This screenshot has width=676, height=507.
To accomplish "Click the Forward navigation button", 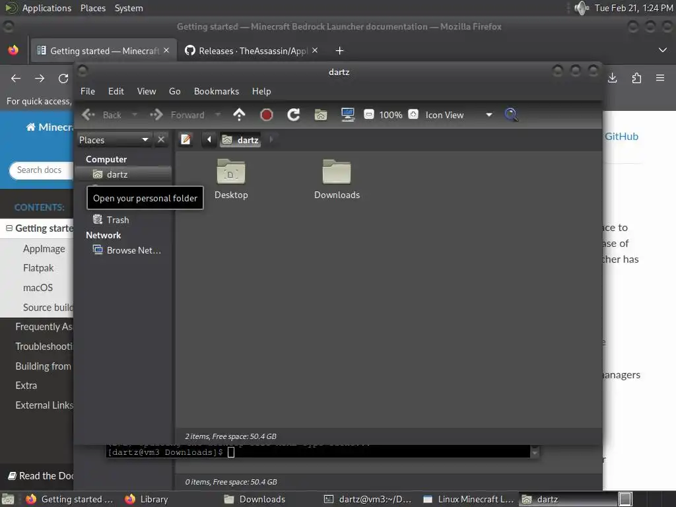I will 177,115.
